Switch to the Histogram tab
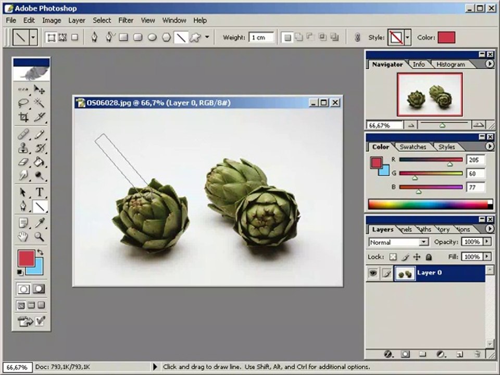Screen dimensions: 500x375 click(x=450, y=65)
